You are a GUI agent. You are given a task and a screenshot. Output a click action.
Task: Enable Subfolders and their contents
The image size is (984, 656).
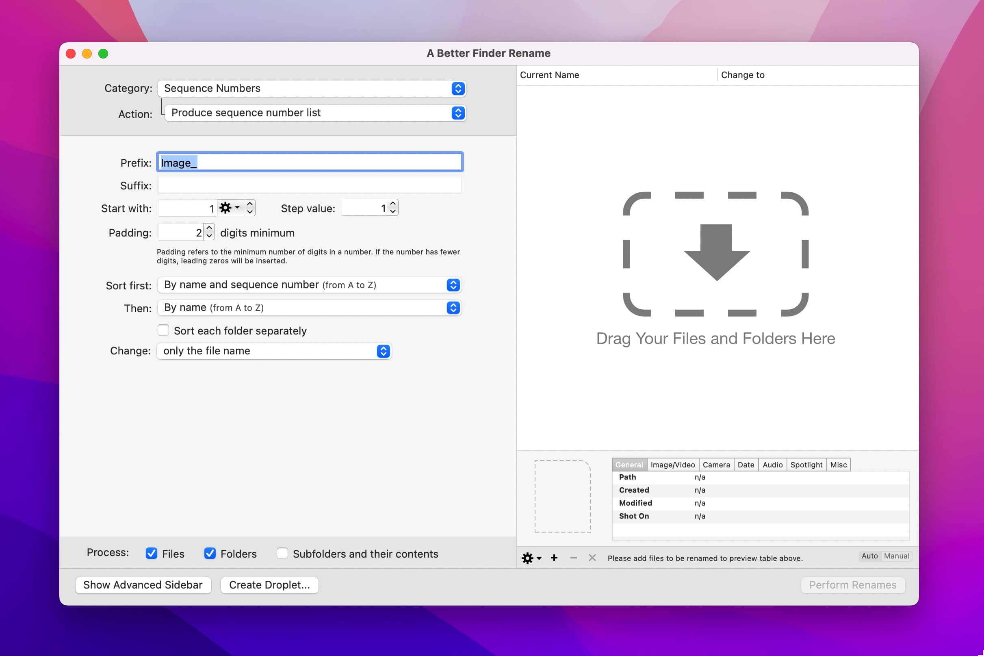[x=282, y=554]
